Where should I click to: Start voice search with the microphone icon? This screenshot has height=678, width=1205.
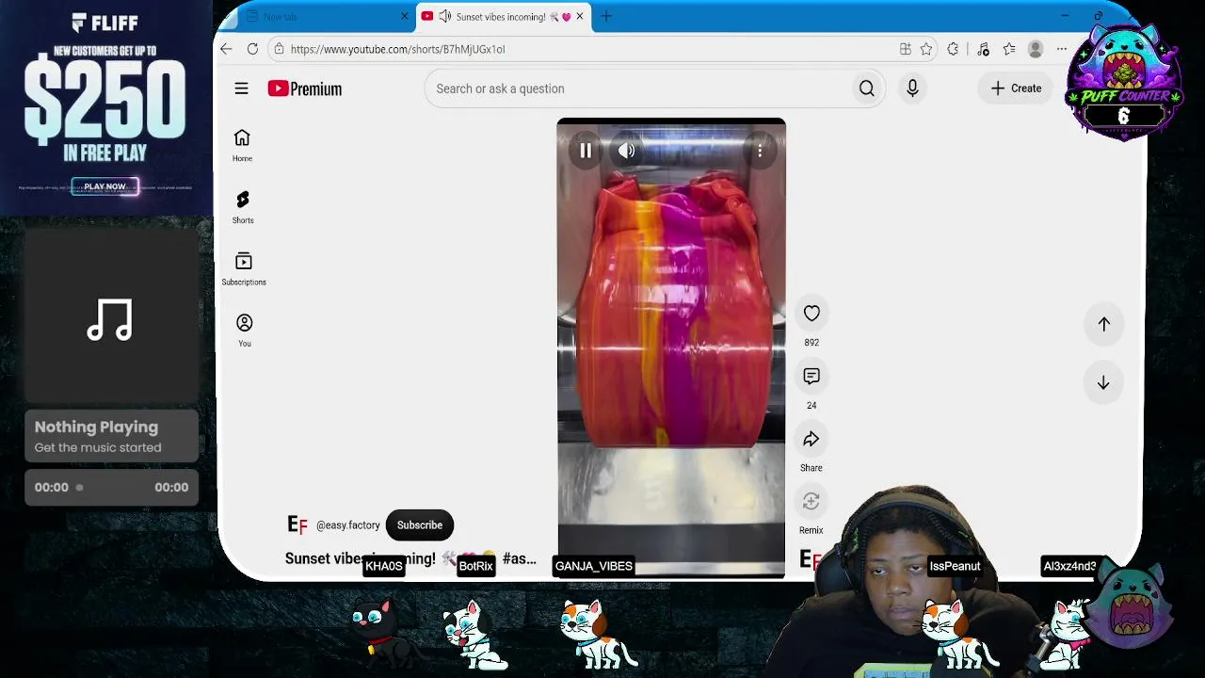point(912,89)
